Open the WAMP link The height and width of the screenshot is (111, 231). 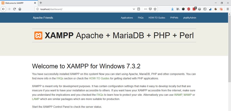[178, 95]
